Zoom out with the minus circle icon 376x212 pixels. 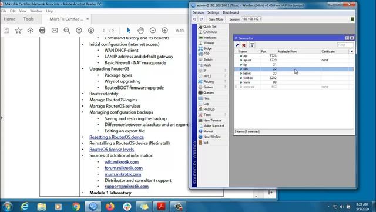tap(153, 30)
